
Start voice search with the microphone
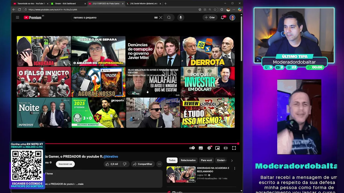coord(181,17)
